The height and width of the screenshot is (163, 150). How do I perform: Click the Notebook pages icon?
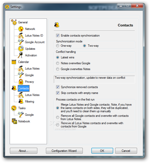click(x=14, y=121)
